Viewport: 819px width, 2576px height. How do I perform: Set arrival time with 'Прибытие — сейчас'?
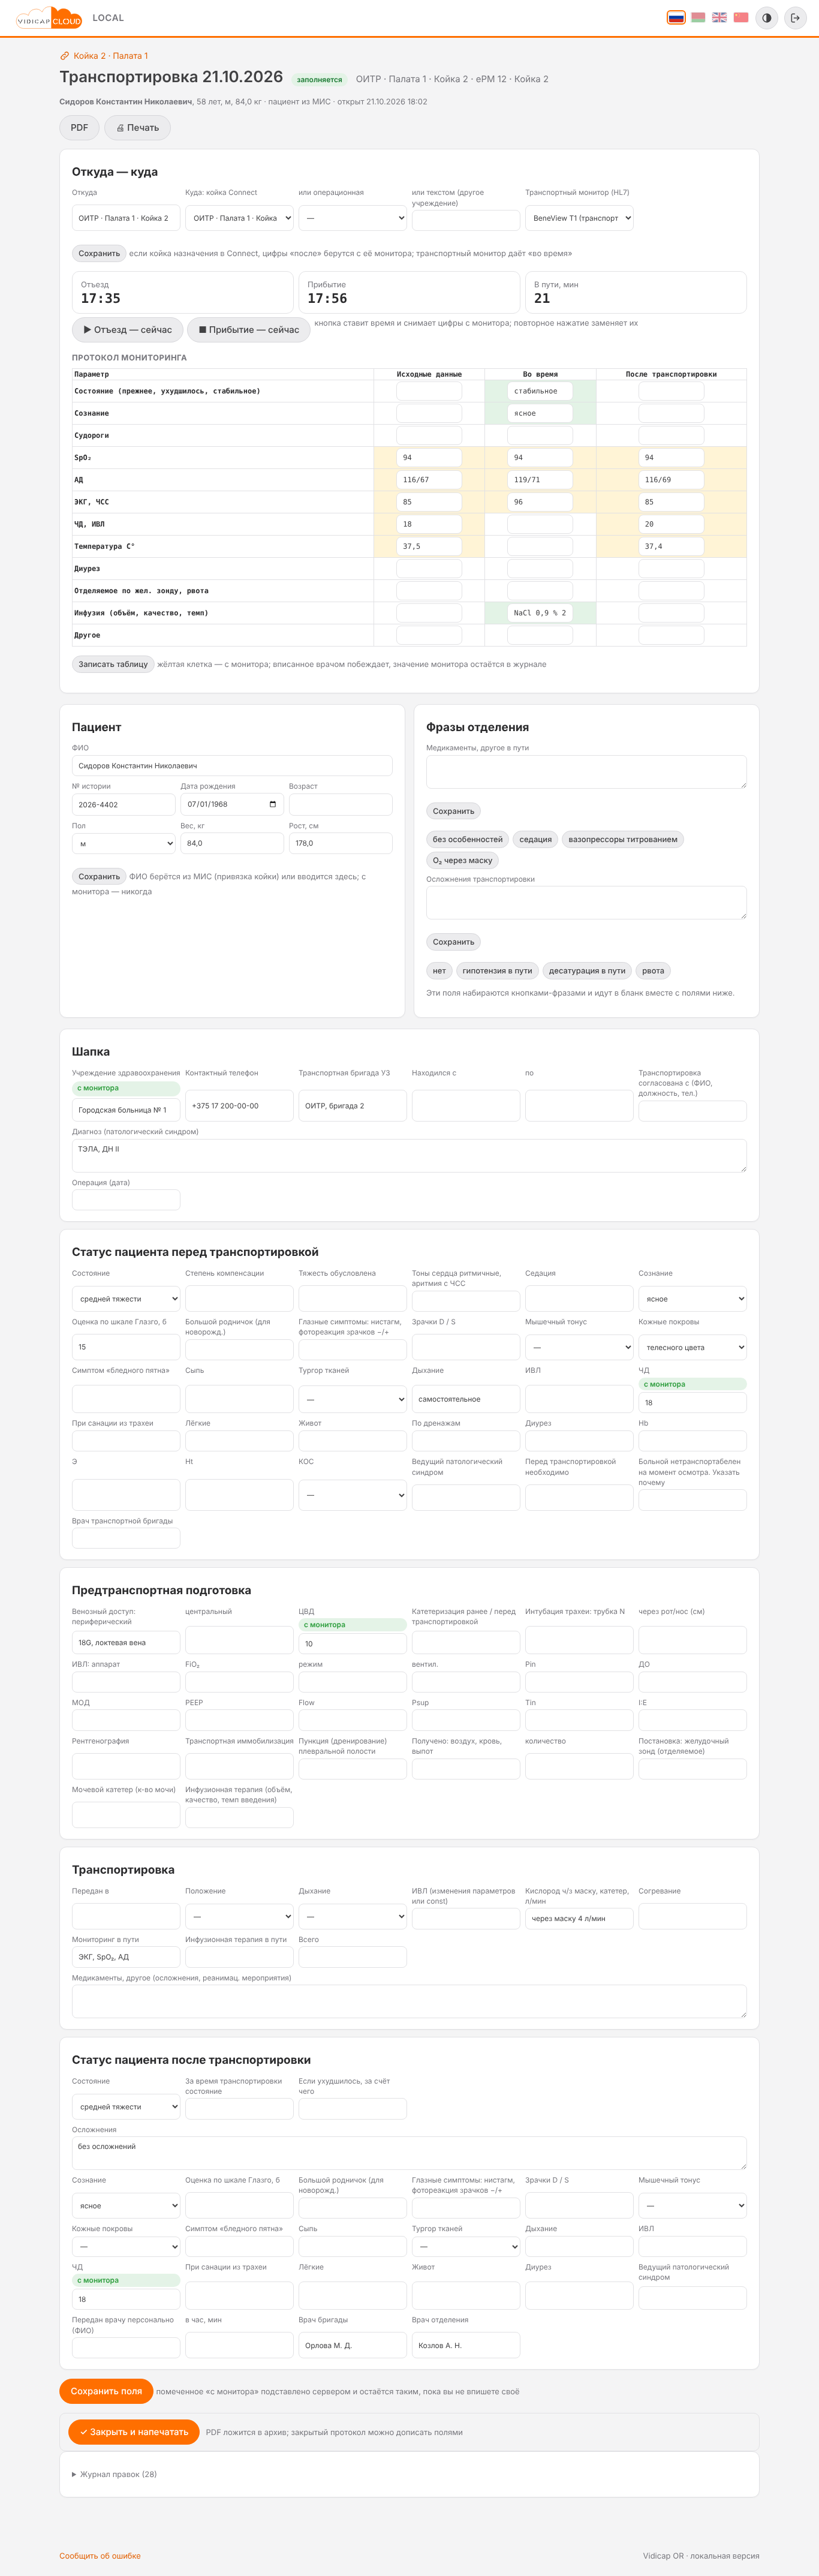pos(248,330)
